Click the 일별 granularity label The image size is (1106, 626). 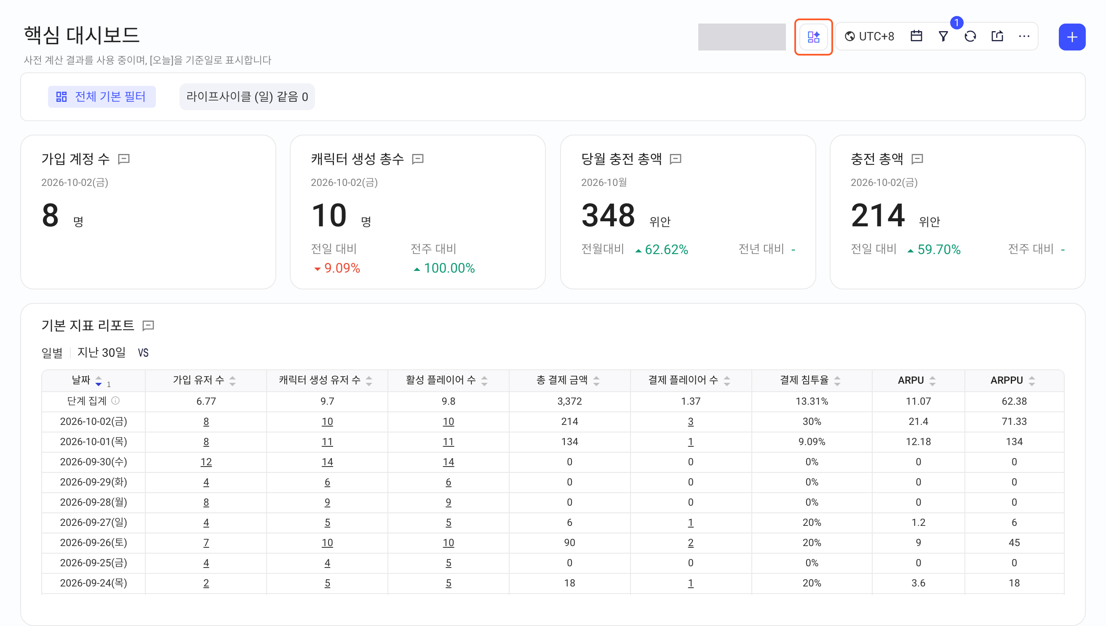[52, 353]
